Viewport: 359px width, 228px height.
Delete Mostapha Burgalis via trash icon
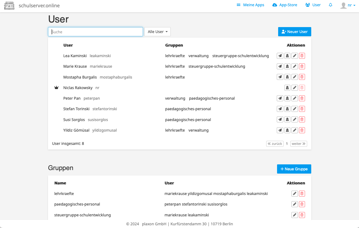(302, 77)
